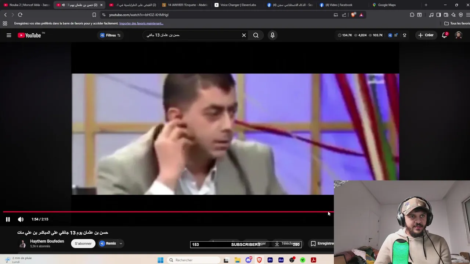Open the browser main hamburger menu
The width and height of the screenshot is (470, 264).
point(468,15)
